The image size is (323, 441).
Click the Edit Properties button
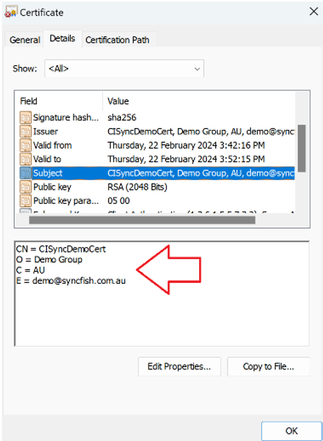(179, 367)
